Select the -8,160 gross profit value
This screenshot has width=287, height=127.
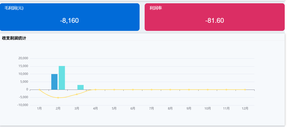pos(69,21)
